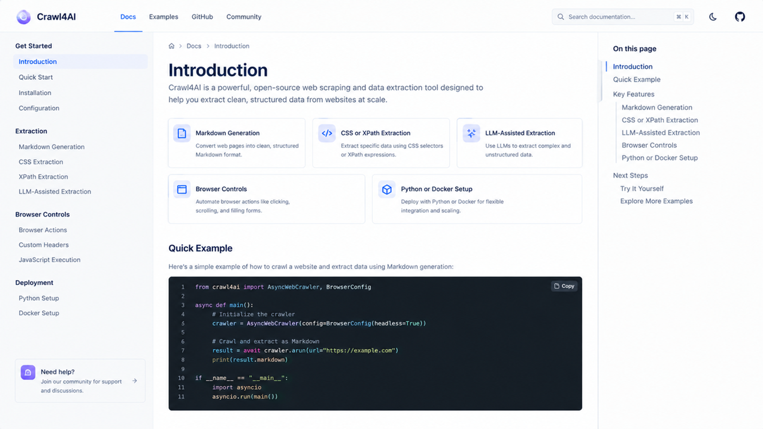Screen dimensions: 763x429
Task: Open Browser Actions page
Action: click(x=43, y=230)
